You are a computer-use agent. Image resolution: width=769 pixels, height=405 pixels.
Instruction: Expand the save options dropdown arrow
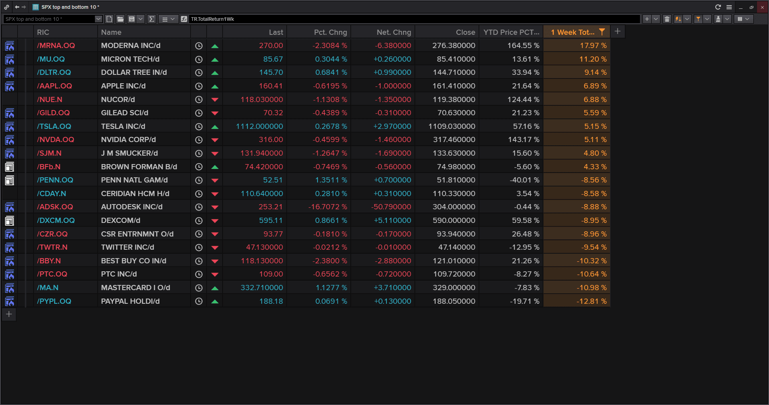[140, 19]
